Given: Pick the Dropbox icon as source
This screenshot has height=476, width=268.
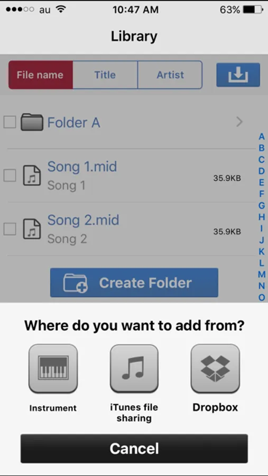Looking at the screenshot, I should (215, 368).
